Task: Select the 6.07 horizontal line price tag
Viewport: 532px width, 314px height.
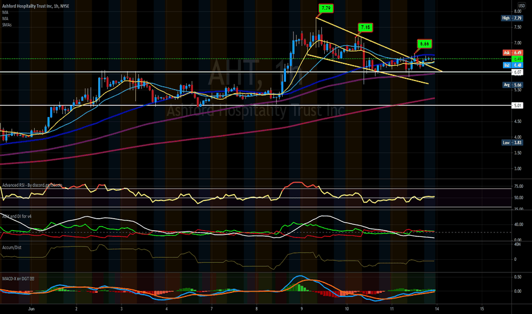Action: tap(517, 73)
